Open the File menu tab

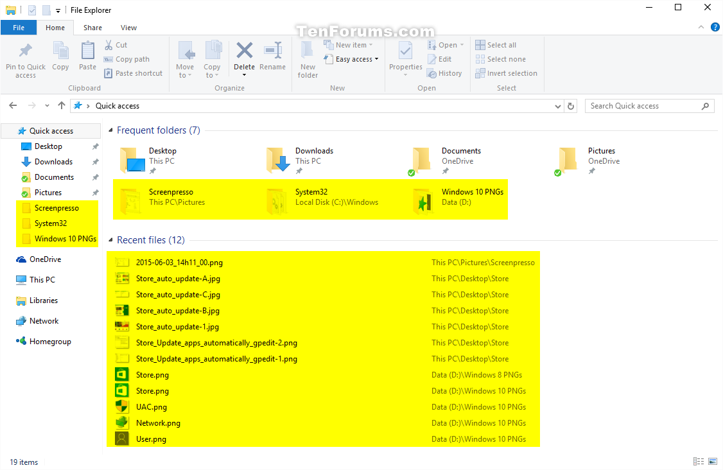(19, 28)
